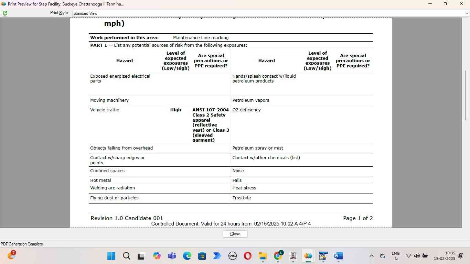Open taskbar Search
Screen dimensions: 470x264
pos(126,256)
